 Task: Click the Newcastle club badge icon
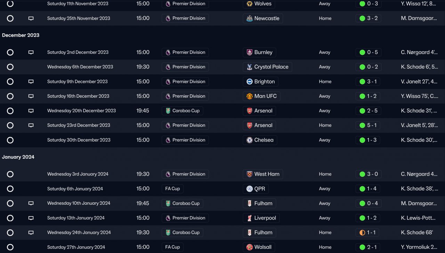249,18
